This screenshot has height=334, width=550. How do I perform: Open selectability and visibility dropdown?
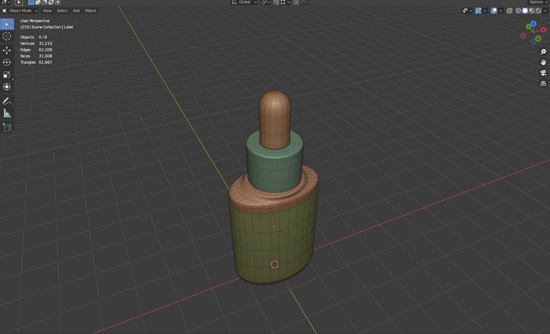point(467,11)
